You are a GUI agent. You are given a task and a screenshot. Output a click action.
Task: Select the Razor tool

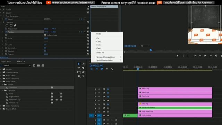(83, 68)
